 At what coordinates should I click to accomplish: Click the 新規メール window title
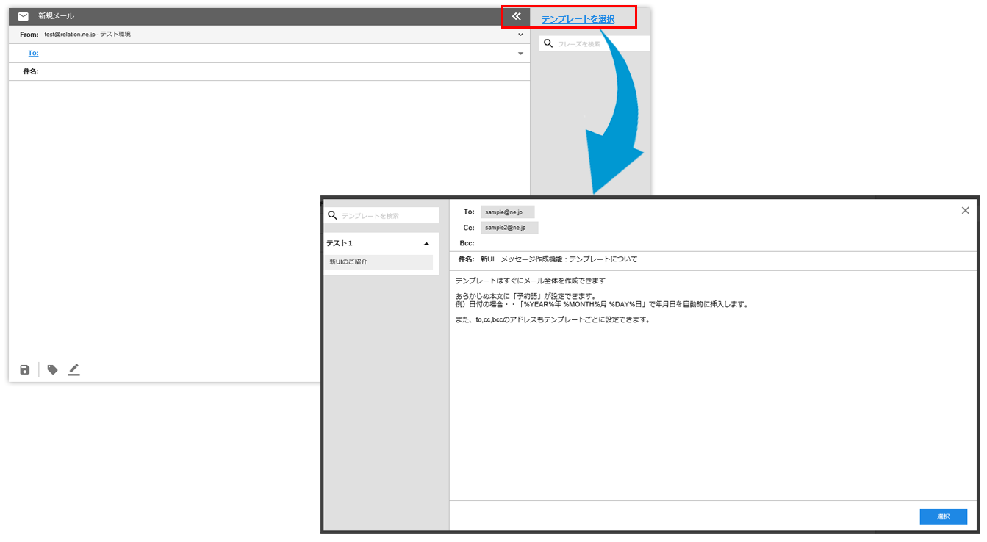click(x=56, y=16)
